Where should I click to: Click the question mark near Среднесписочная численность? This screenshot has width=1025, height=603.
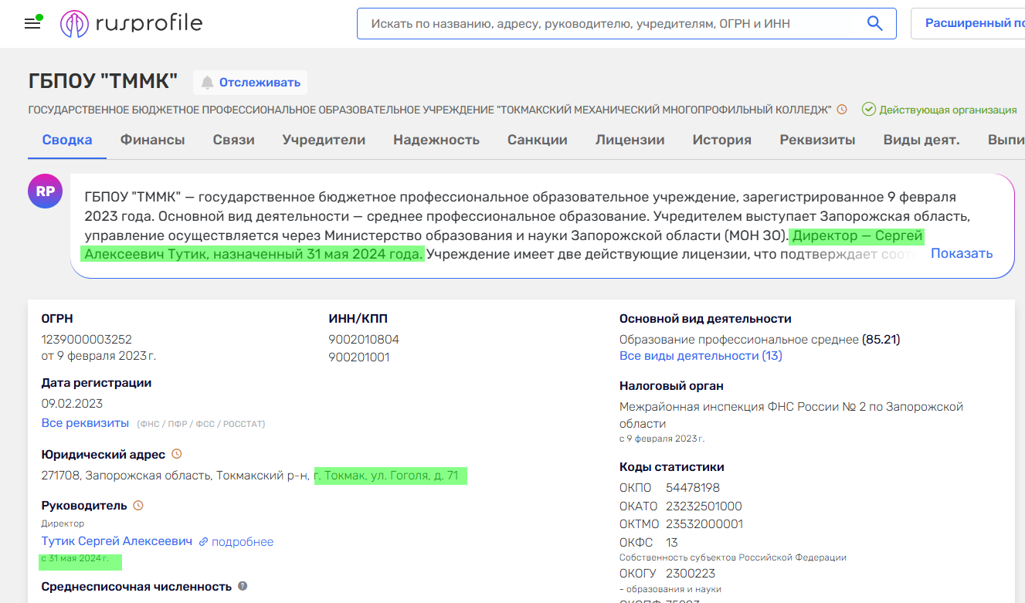pyautogui.click(x=243, y=586)
